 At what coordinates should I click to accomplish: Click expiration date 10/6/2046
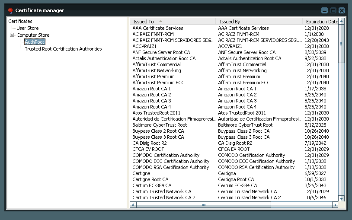pyautogui.click(x=315, y=198)
